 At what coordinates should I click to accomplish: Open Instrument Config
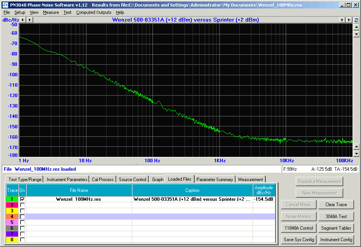pyautogui.click(x=336, y=240)
